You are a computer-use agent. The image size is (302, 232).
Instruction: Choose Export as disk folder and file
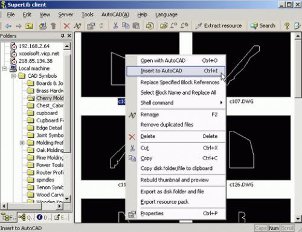pos(176,192)
